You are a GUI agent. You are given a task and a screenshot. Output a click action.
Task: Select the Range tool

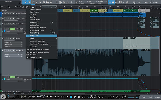[x=29, y=2]
